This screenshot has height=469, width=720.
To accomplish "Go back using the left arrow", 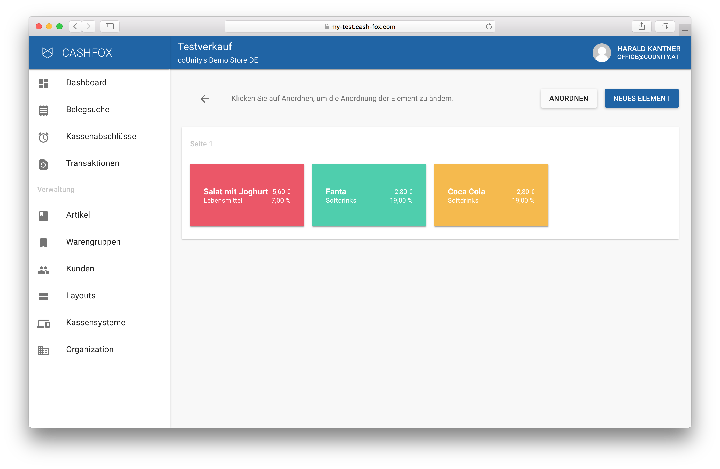I will [205, 99].
